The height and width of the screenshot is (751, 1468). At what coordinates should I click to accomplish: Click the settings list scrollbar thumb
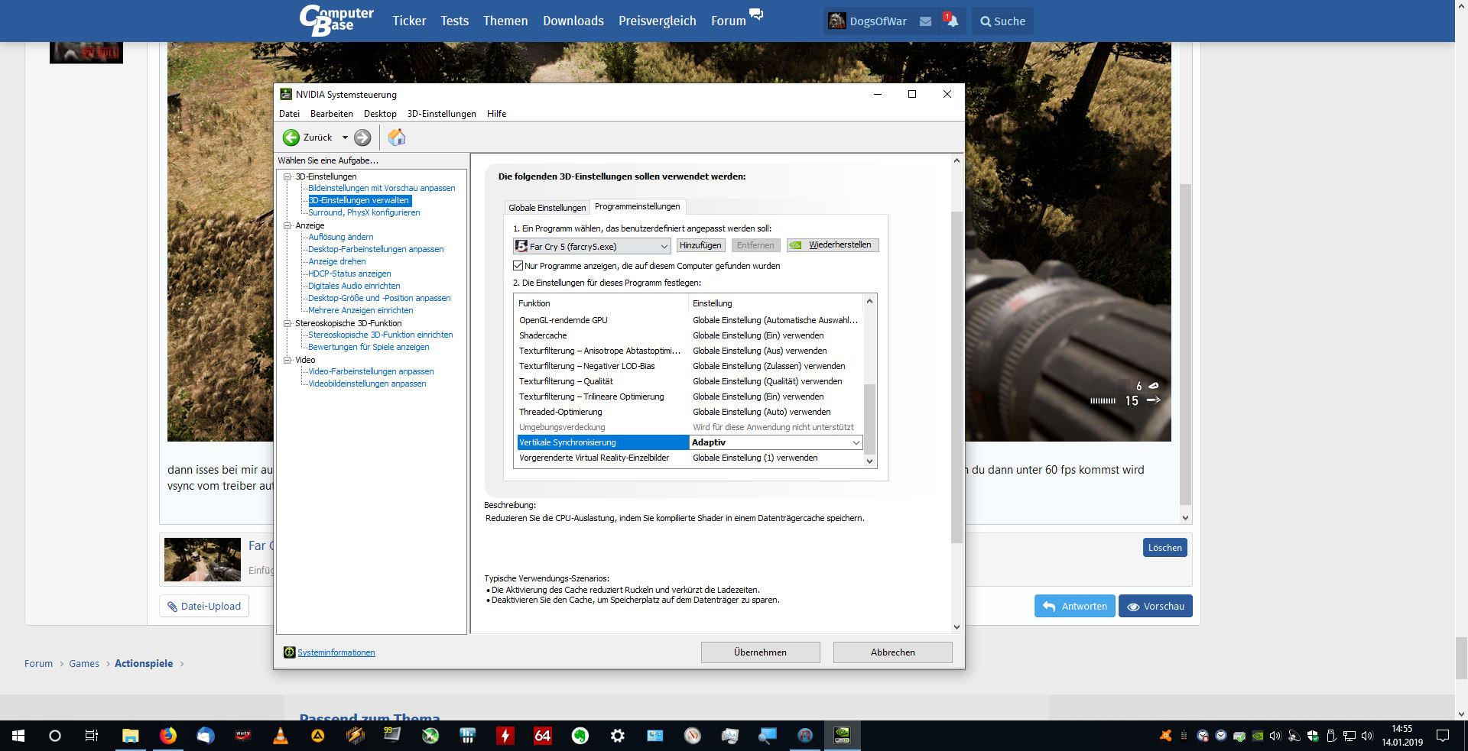(869, 419)
